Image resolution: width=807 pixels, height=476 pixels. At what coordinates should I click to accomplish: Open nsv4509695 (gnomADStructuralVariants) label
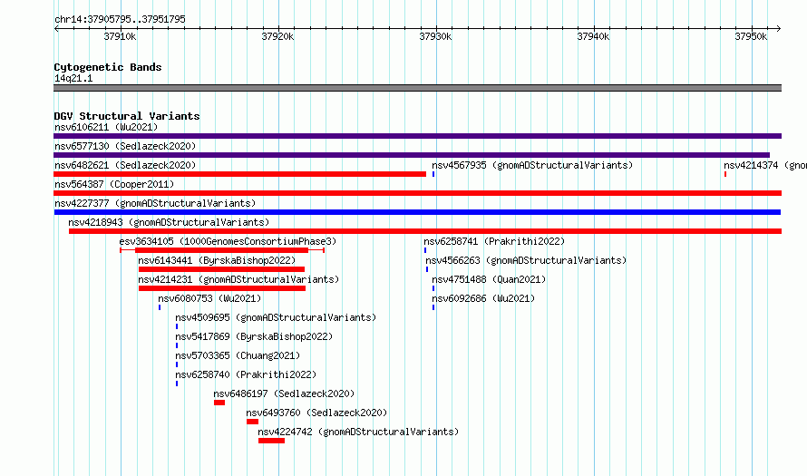pos(276,317)
